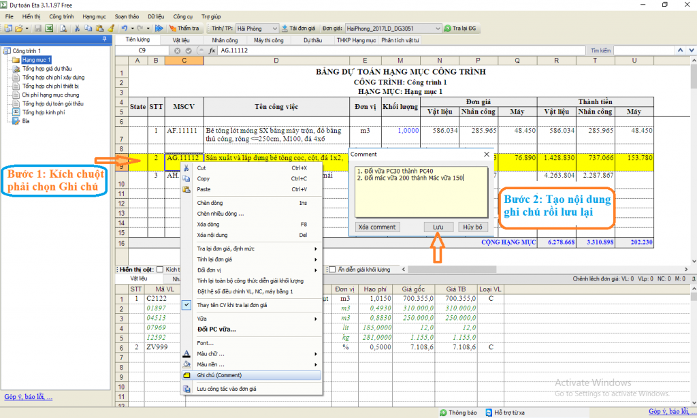Enable Ẩn diễn giải khối lượng checkbox
The width and height of the screenshot is (697, 418).
(x=331, y=270)
